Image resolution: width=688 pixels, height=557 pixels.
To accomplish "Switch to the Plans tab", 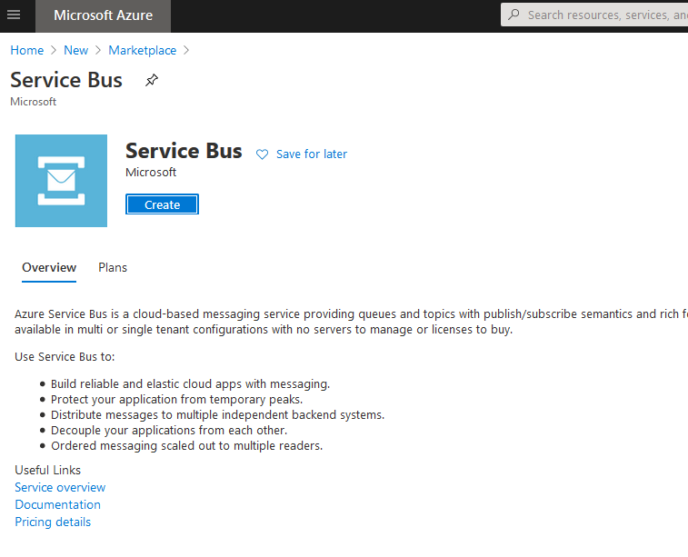I will 113,267.
